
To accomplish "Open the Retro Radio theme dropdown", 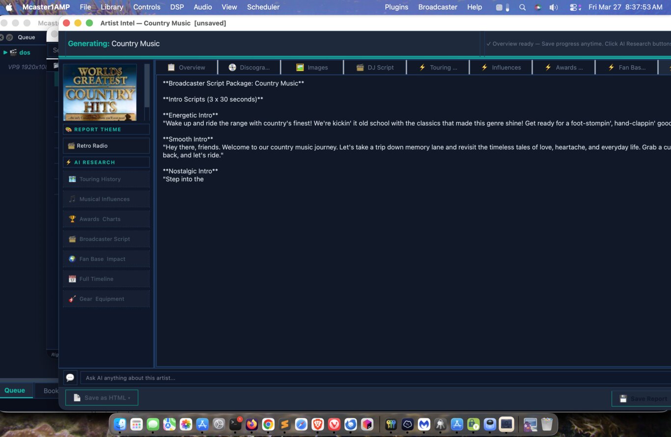I will (106, 146).
